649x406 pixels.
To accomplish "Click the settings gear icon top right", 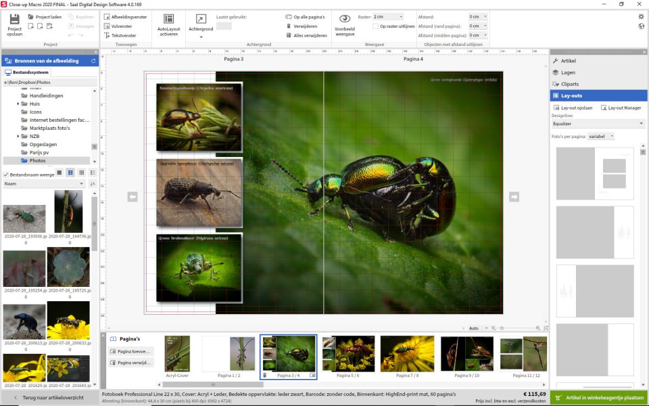I will 641,16.
